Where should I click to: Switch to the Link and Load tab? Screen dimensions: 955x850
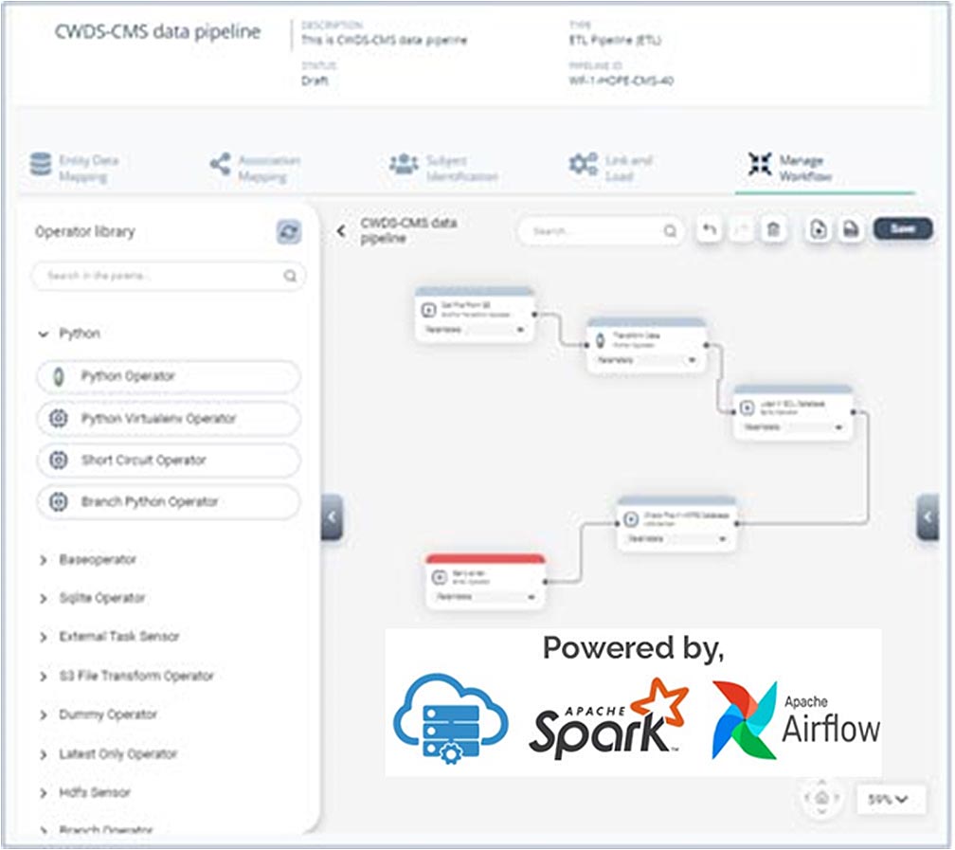tap(611, 168)
